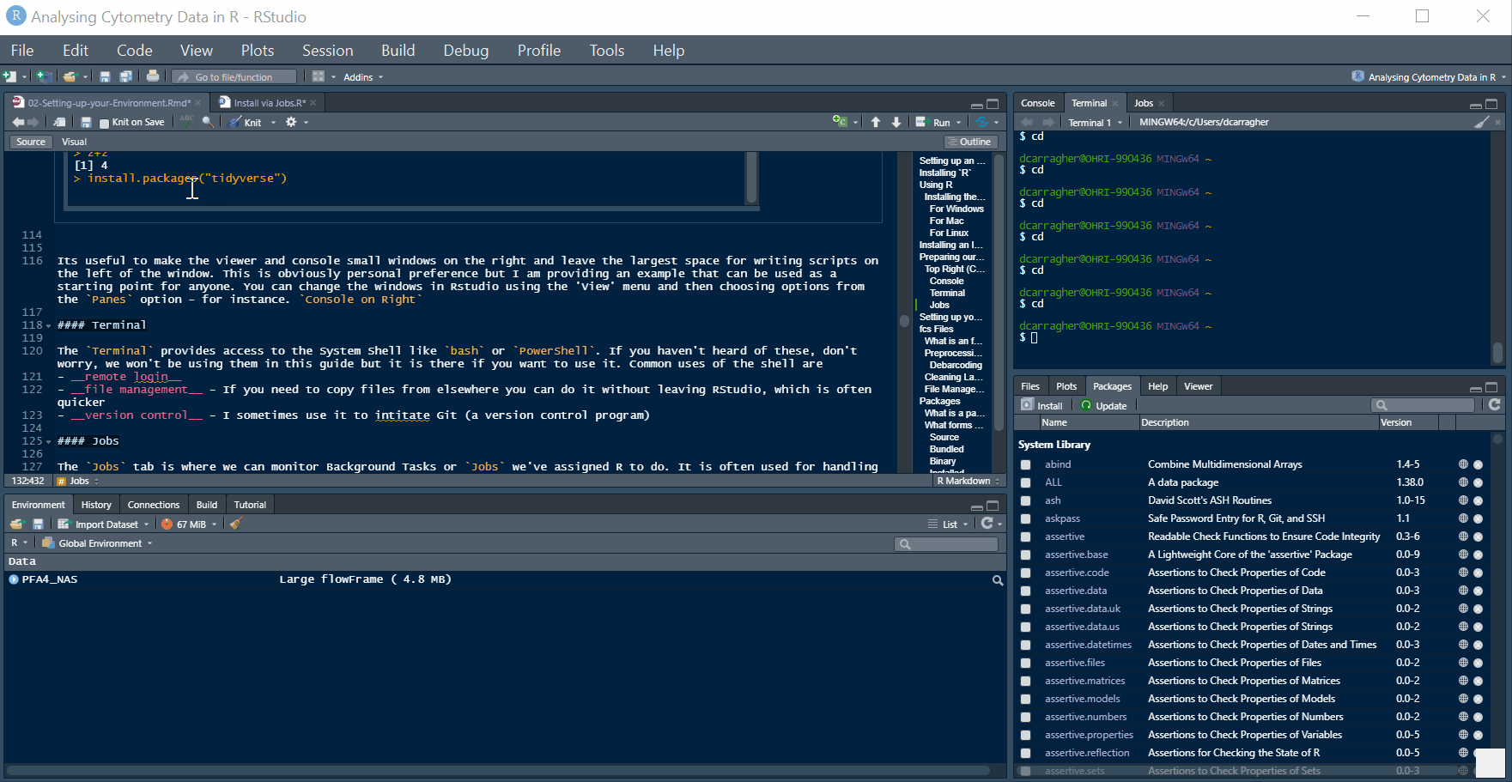Save current document via main toolbar disk icon

[105, 76]
